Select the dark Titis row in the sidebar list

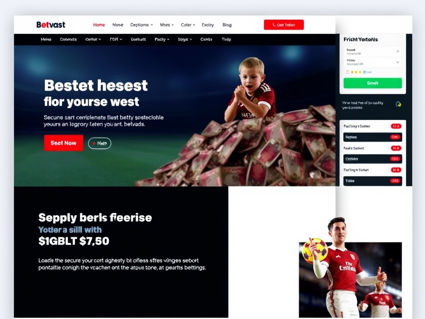click(373, 181)
